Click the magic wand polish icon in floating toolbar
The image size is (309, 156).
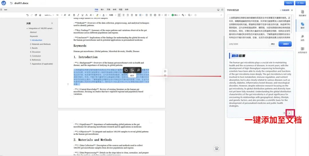click(x=138, y=70)
